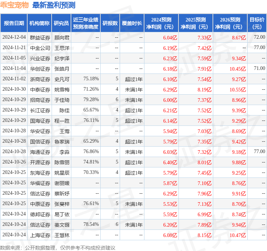Click the 数据来源 footnote text
The width and height of the screenshot is (267, 251).
58,247
